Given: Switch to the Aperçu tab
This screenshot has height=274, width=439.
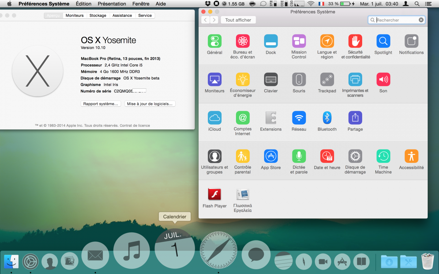Looking at the screenshot, I should 53,15.
